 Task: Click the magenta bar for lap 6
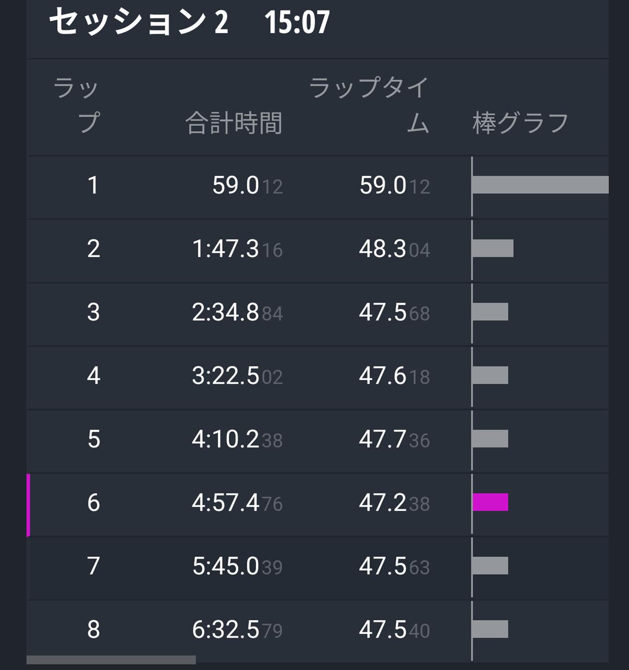point(490,502)
